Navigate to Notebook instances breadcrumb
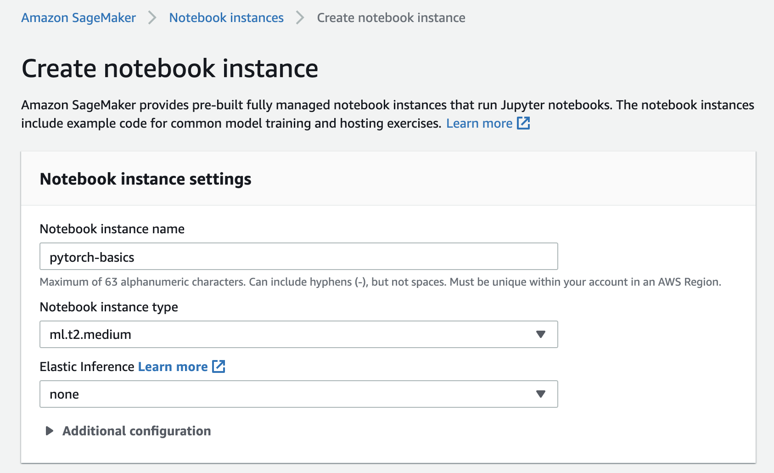 [x=226, y=18]
